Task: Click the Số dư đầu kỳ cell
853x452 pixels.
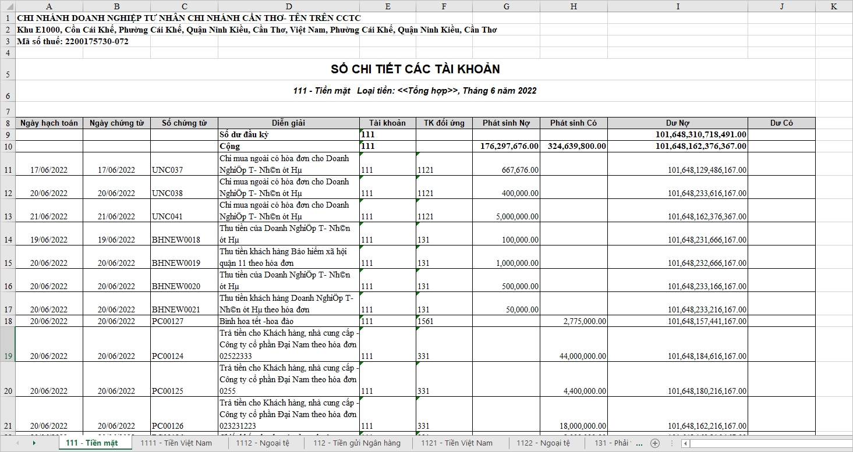Action: pos(289,134)
